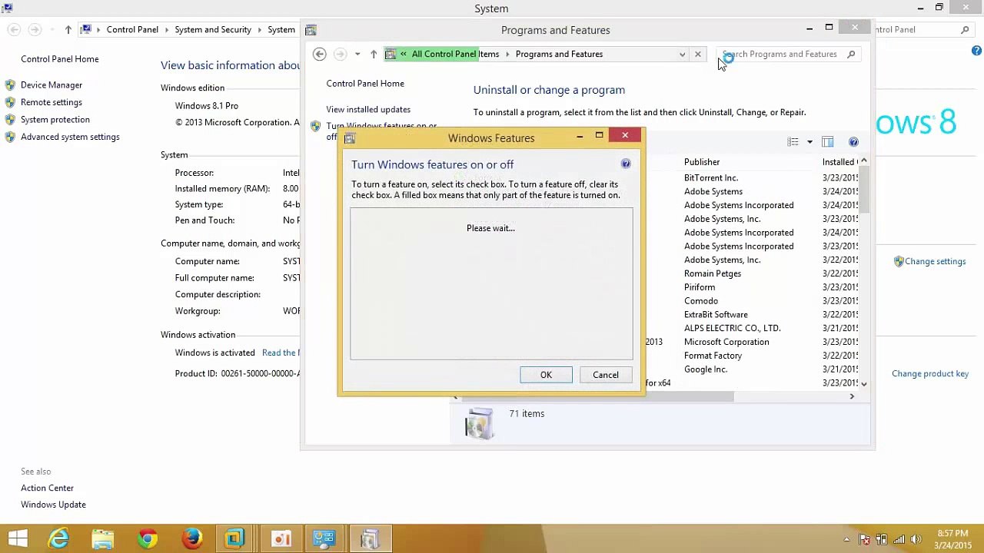This screenshot has height=553, width=984.
Task: Switch to Control Panel taskbar button
Action: (324, 538)
